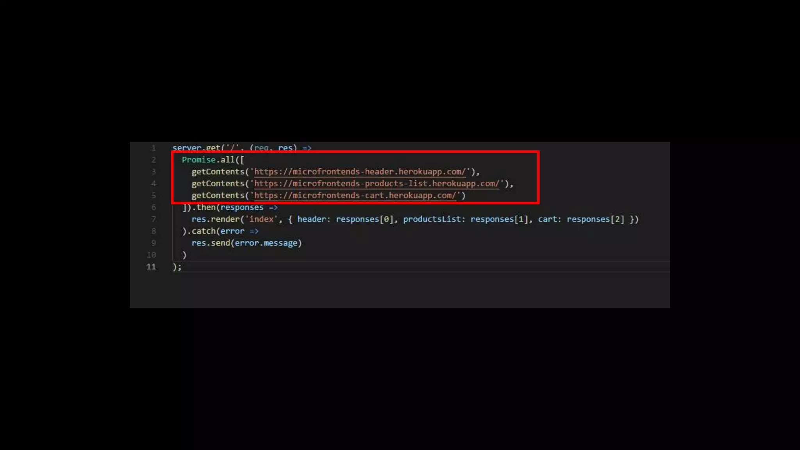Select line number 7 in the gutter
This screenshot has height=450, width=800.
(x=154, y=219)
